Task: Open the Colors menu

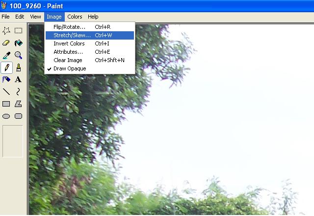Action: coord(75,17)
